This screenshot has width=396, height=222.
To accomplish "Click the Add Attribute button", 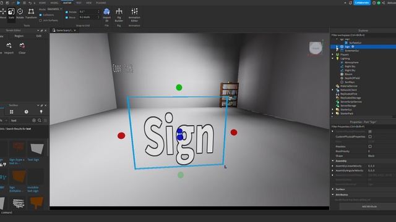I will (x=369, y=207).
